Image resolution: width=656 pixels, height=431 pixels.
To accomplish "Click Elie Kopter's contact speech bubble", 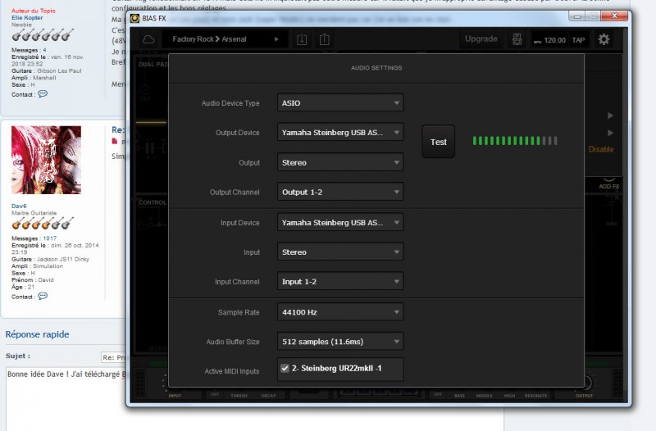I will tap(43, 93).
